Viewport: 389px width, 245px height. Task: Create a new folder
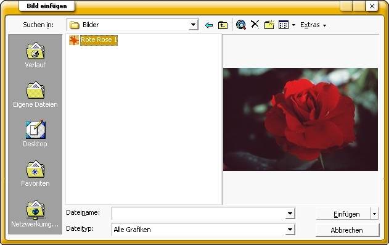coord(269,25)
